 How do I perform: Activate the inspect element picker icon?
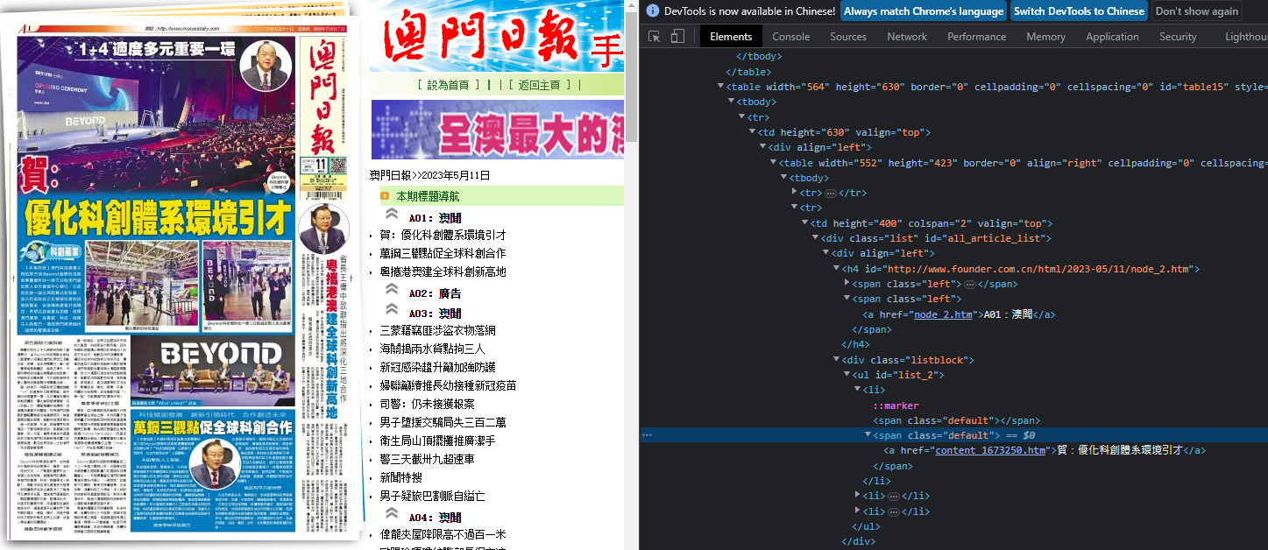pyautogui.click(x=654, y=37)
